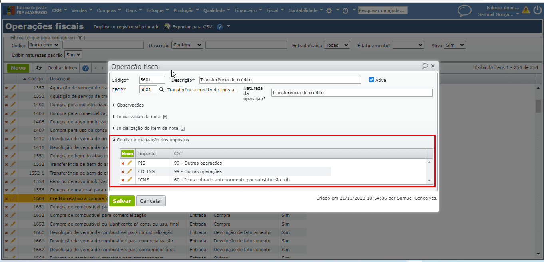Sort list by the Código column header
This screenshot has height=262, width=544.
pos(33,79)
